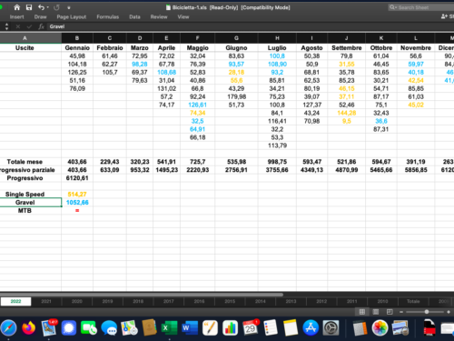Image resolution: width=454 pixels, height=341 pixels.
Task: Open the Insert ribbon tab
Action: pyautogui.click(x=16, y=17)
